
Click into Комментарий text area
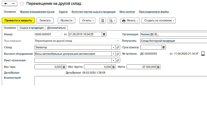[x=121, y=81]
